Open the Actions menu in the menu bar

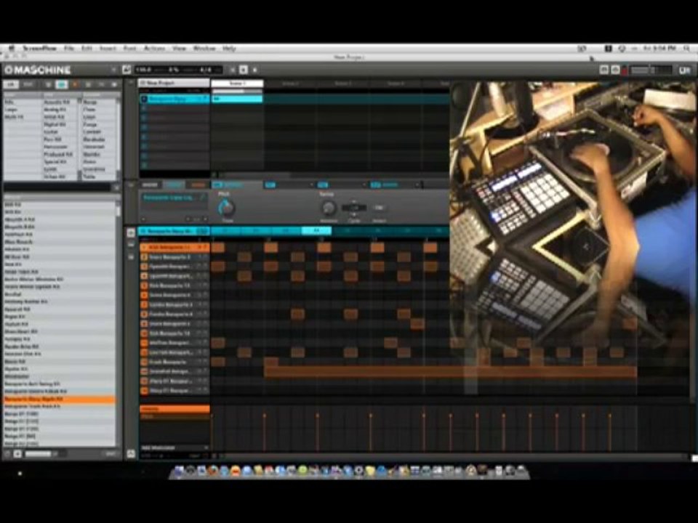point(154,48)
